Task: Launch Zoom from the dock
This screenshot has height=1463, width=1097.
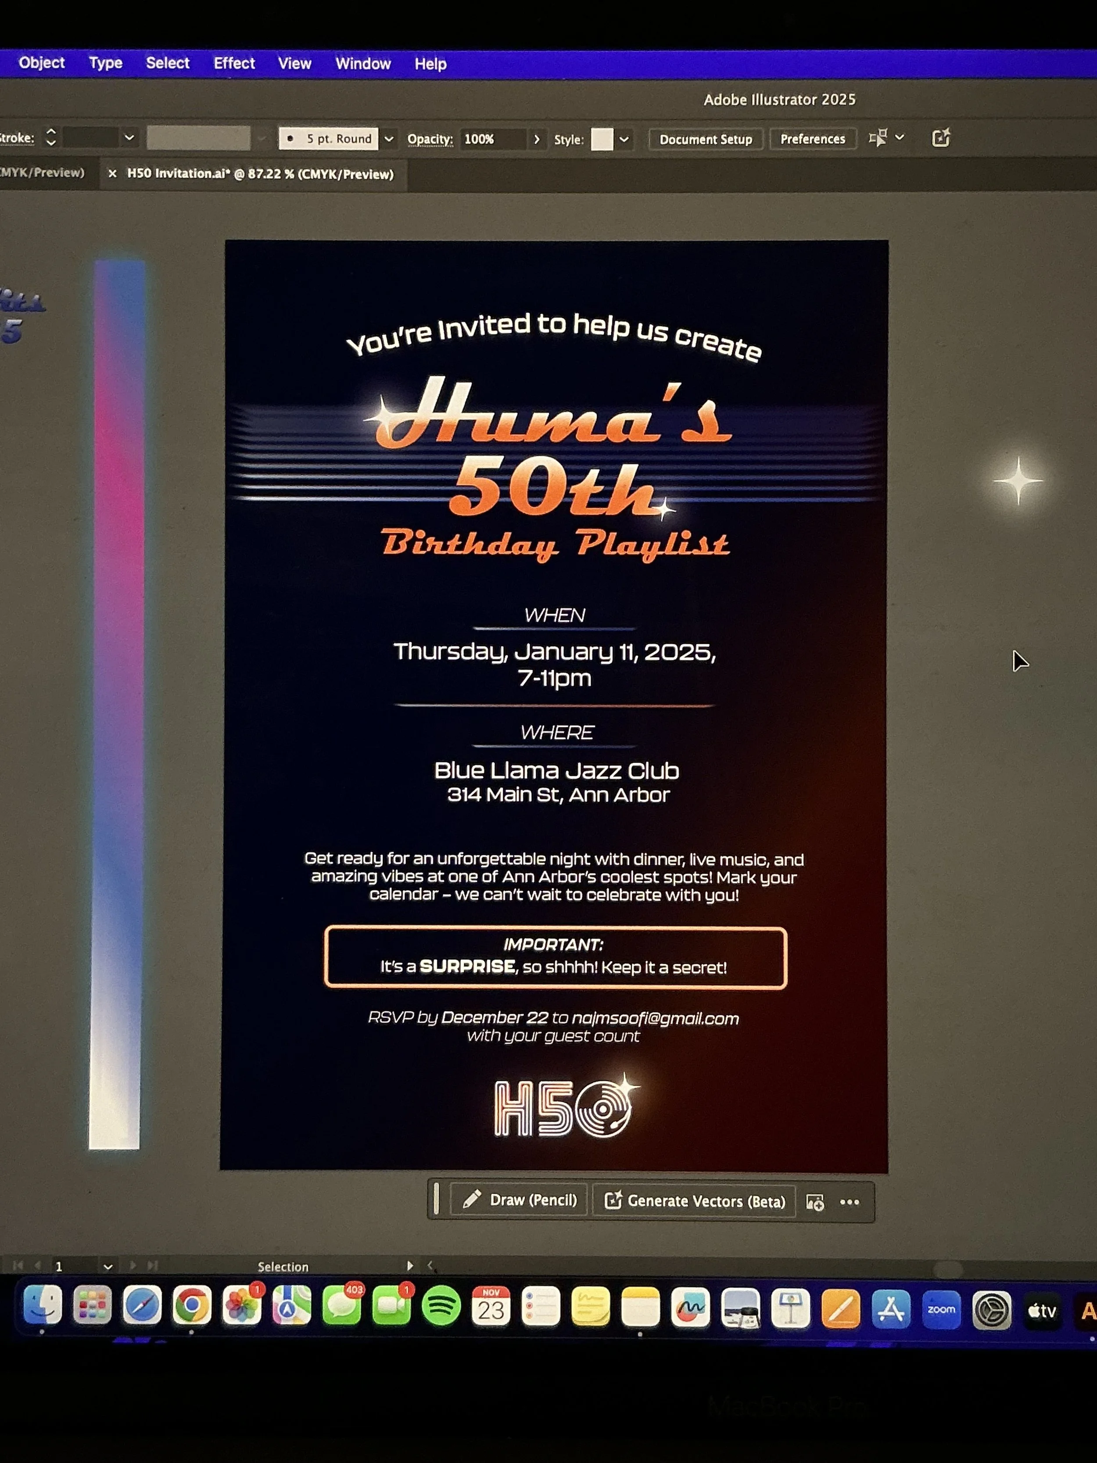Action: coord(941,1309)
